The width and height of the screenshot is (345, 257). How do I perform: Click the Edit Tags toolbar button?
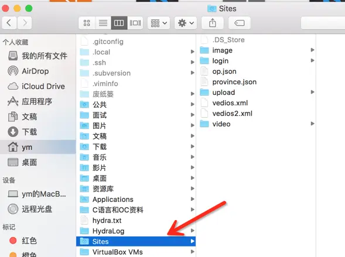coord(240,23)
